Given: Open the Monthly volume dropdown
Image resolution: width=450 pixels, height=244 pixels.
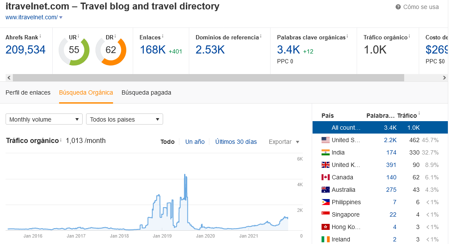Looking at the screenshot, I should tap(44, 119).
